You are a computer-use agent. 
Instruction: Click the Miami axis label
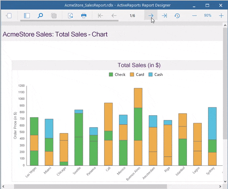coord(47,170)
